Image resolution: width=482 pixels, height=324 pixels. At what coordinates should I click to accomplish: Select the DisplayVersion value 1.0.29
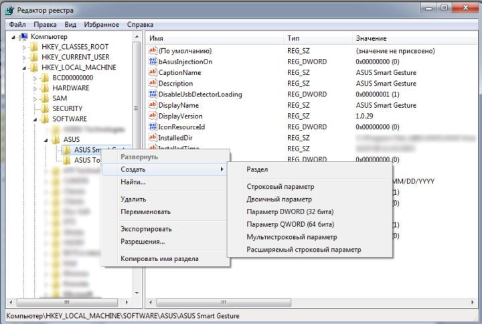[365, 116]
